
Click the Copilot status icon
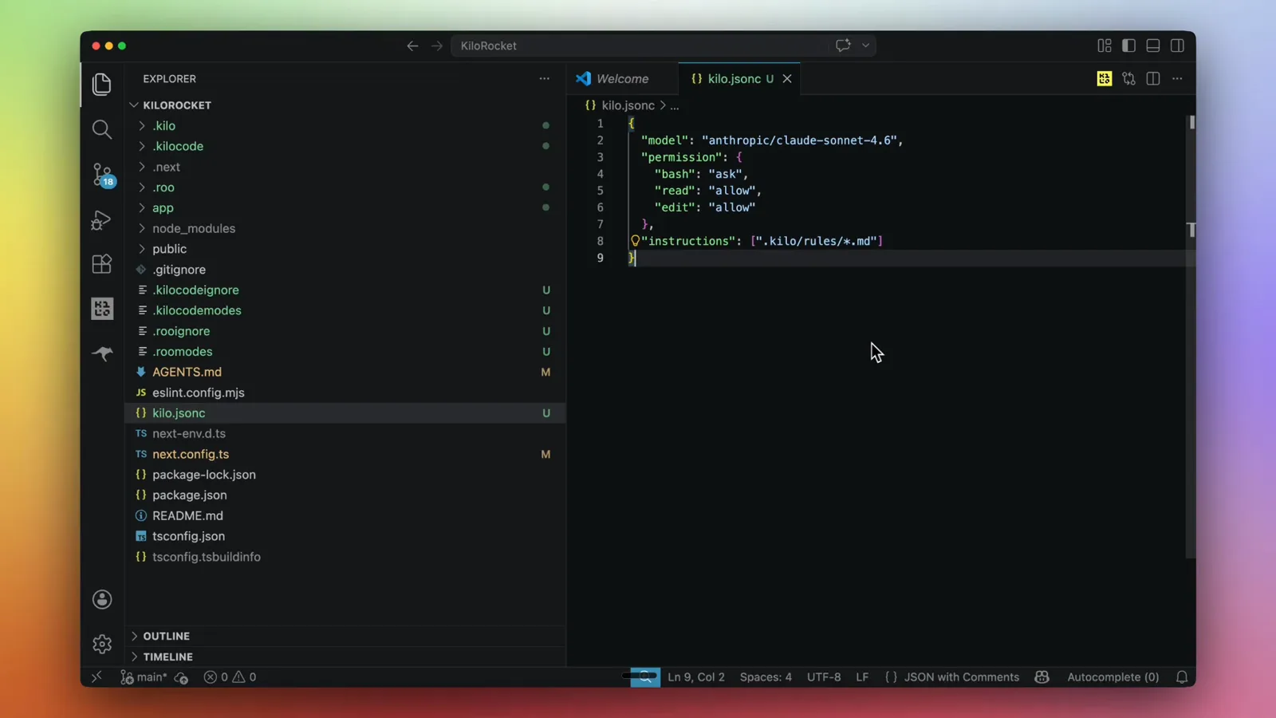(1042, 677)
